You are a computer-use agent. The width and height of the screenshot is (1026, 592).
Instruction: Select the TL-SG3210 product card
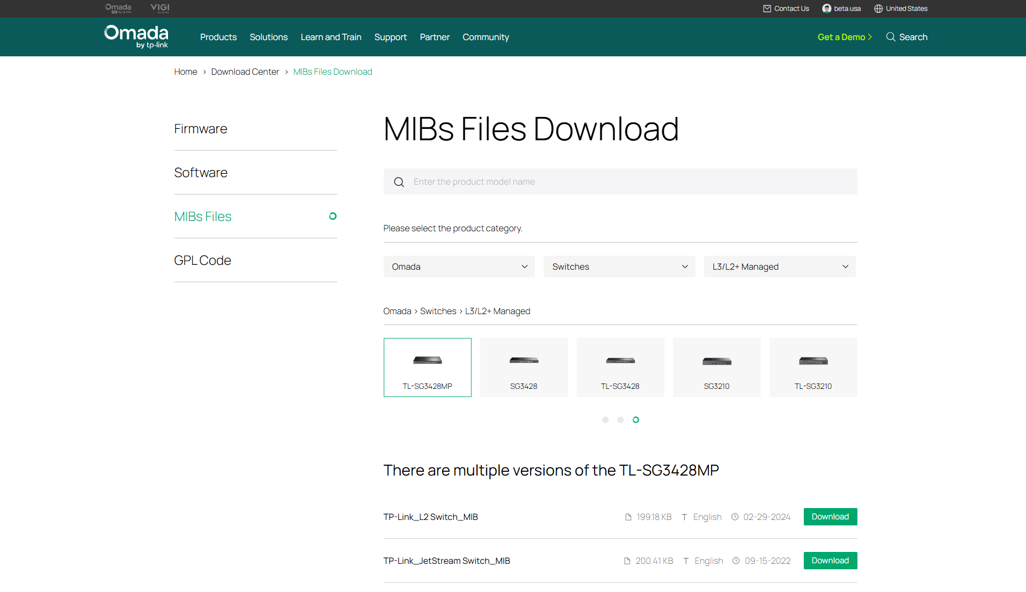[814, 367]
